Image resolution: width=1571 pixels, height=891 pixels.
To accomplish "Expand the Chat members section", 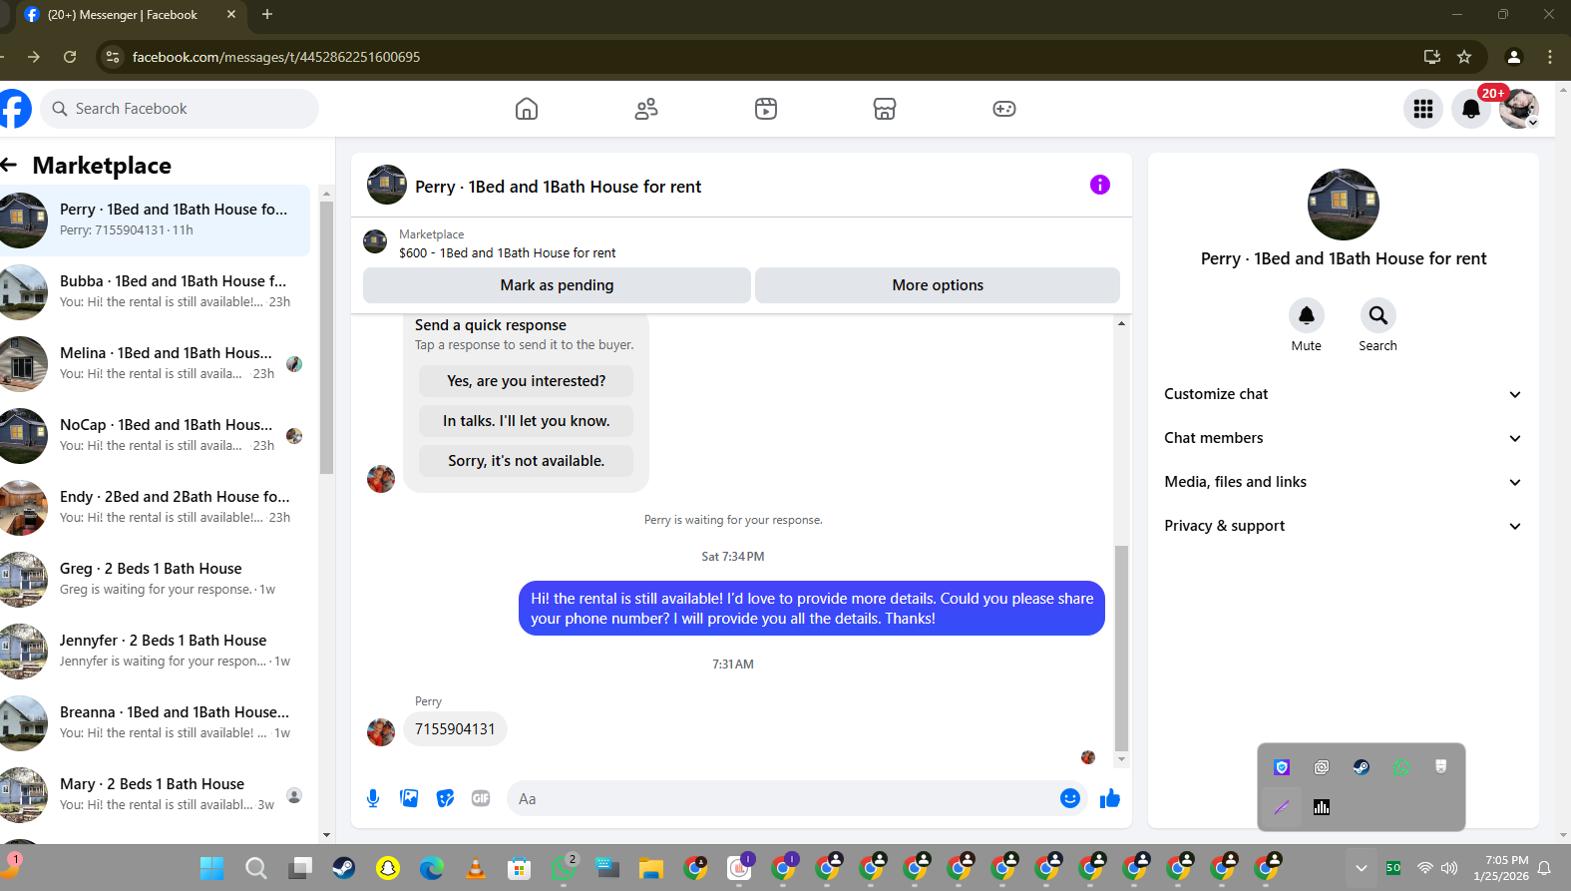I will (1344, 438).
